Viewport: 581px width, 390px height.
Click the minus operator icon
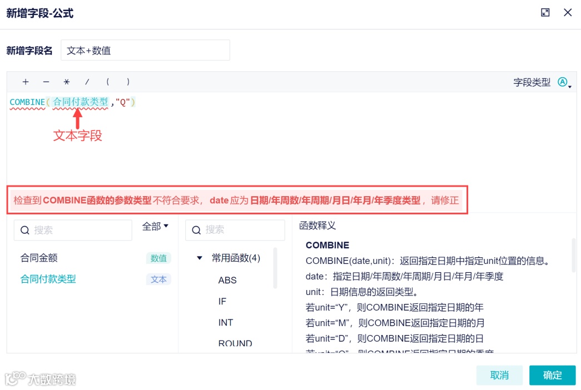point(46,82)
